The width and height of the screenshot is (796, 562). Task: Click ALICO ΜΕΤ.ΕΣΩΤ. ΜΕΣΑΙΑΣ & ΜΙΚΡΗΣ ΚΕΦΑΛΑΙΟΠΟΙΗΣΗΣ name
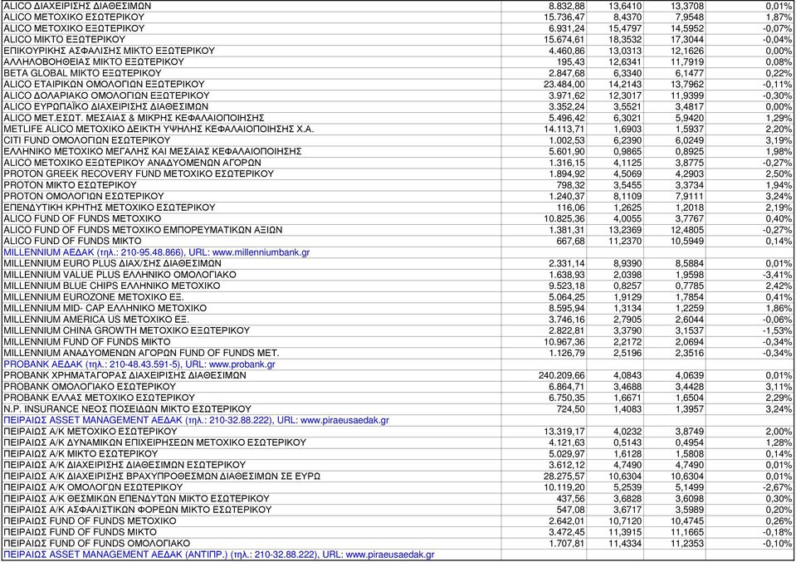tap(134, 118)
